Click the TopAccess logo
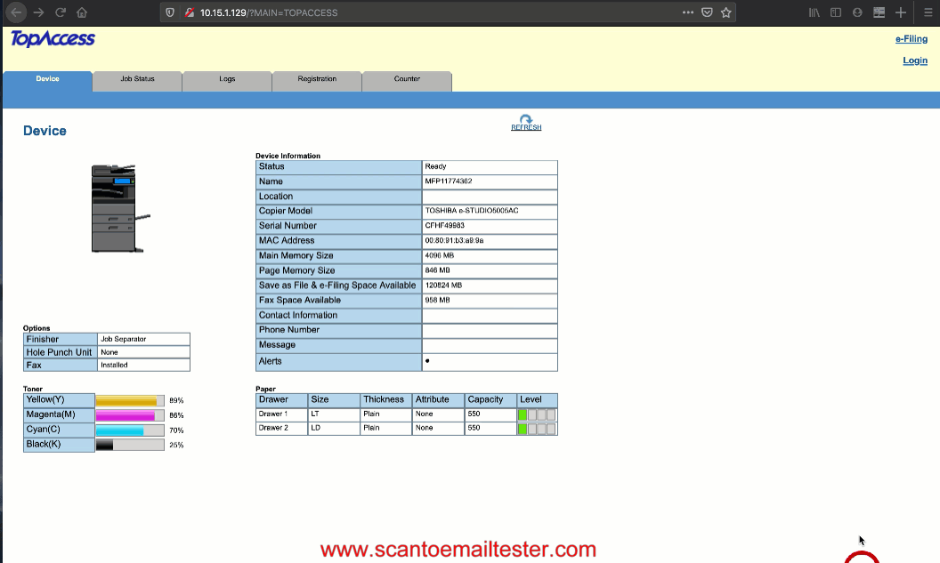 (x=53, y=39)
